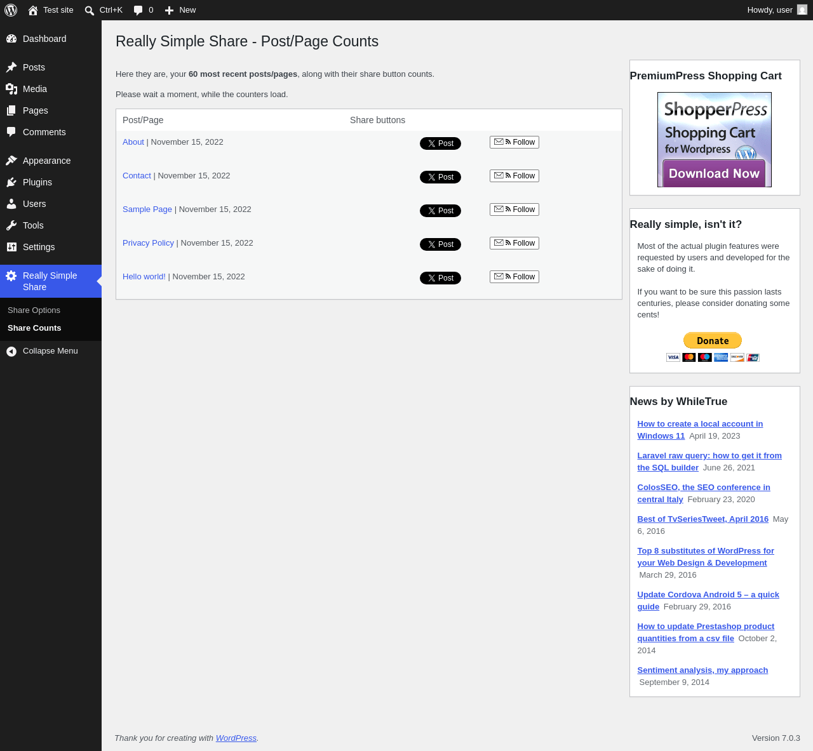813x751 pixels.
Task: Open the Plugins menu label
Action: pyautogui.click(x=37, y=182)
